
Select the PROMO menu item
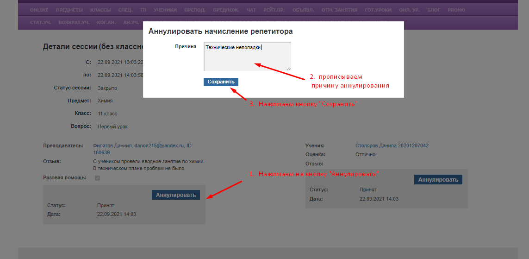(456, 10)
